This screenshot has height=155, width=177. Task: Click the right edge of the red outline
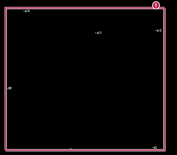(x=164, y=79)
